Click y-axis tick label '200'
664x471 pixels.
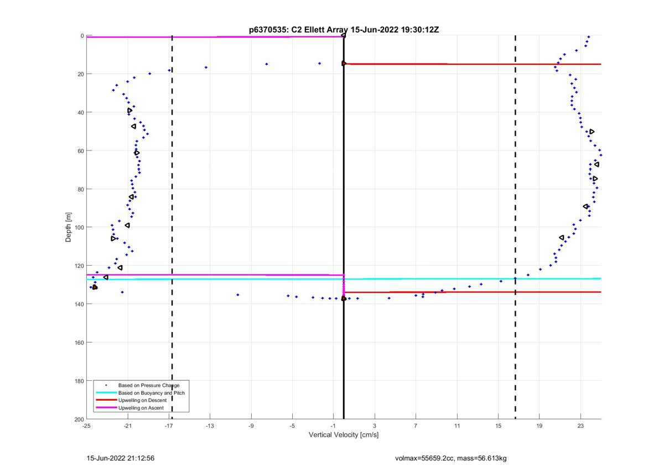(79, 419)
